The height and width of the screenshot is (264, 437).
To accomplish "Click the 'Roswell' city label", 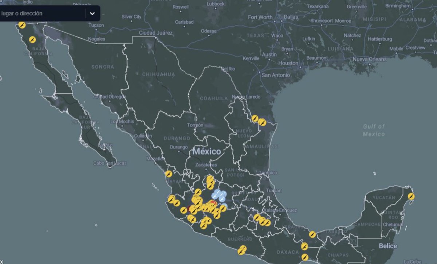I will [181, 7].
